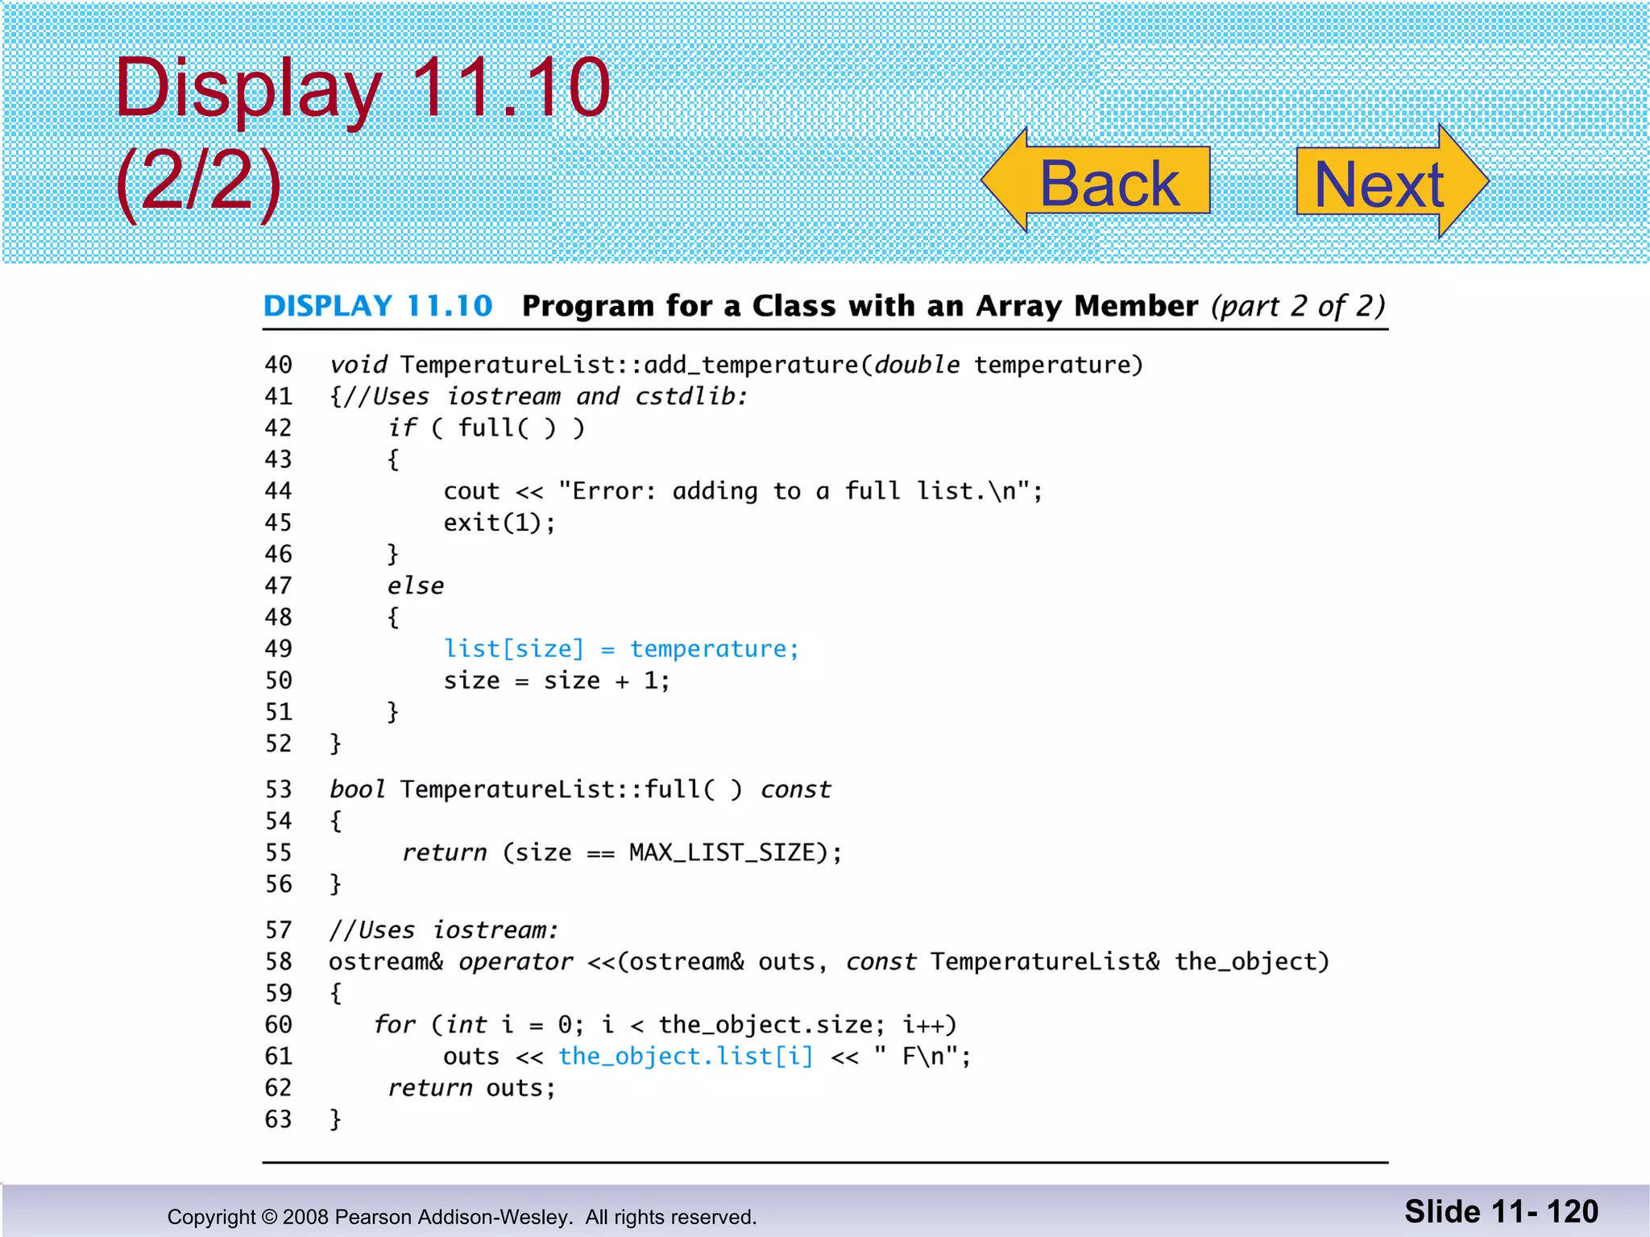The width and height of the screenshot is (1650, 1237).
Task: Click 'Program for a Class with an Array Member'
Action: tap(859, 306)
